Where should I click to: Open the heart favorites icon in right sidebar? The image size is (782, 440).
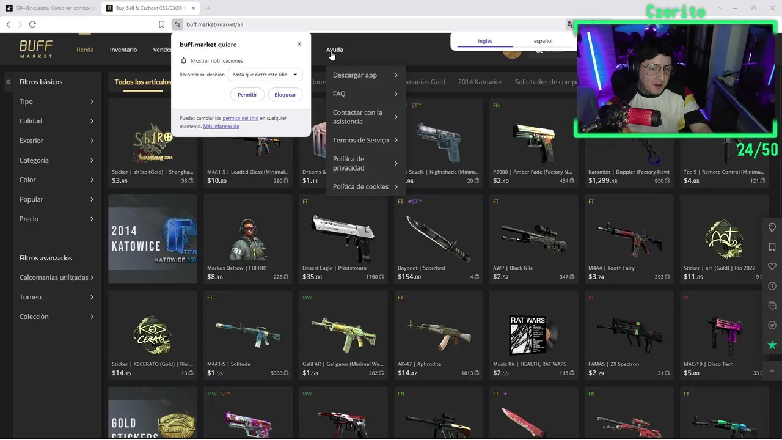pyautogui.click(x=772, y=266)
